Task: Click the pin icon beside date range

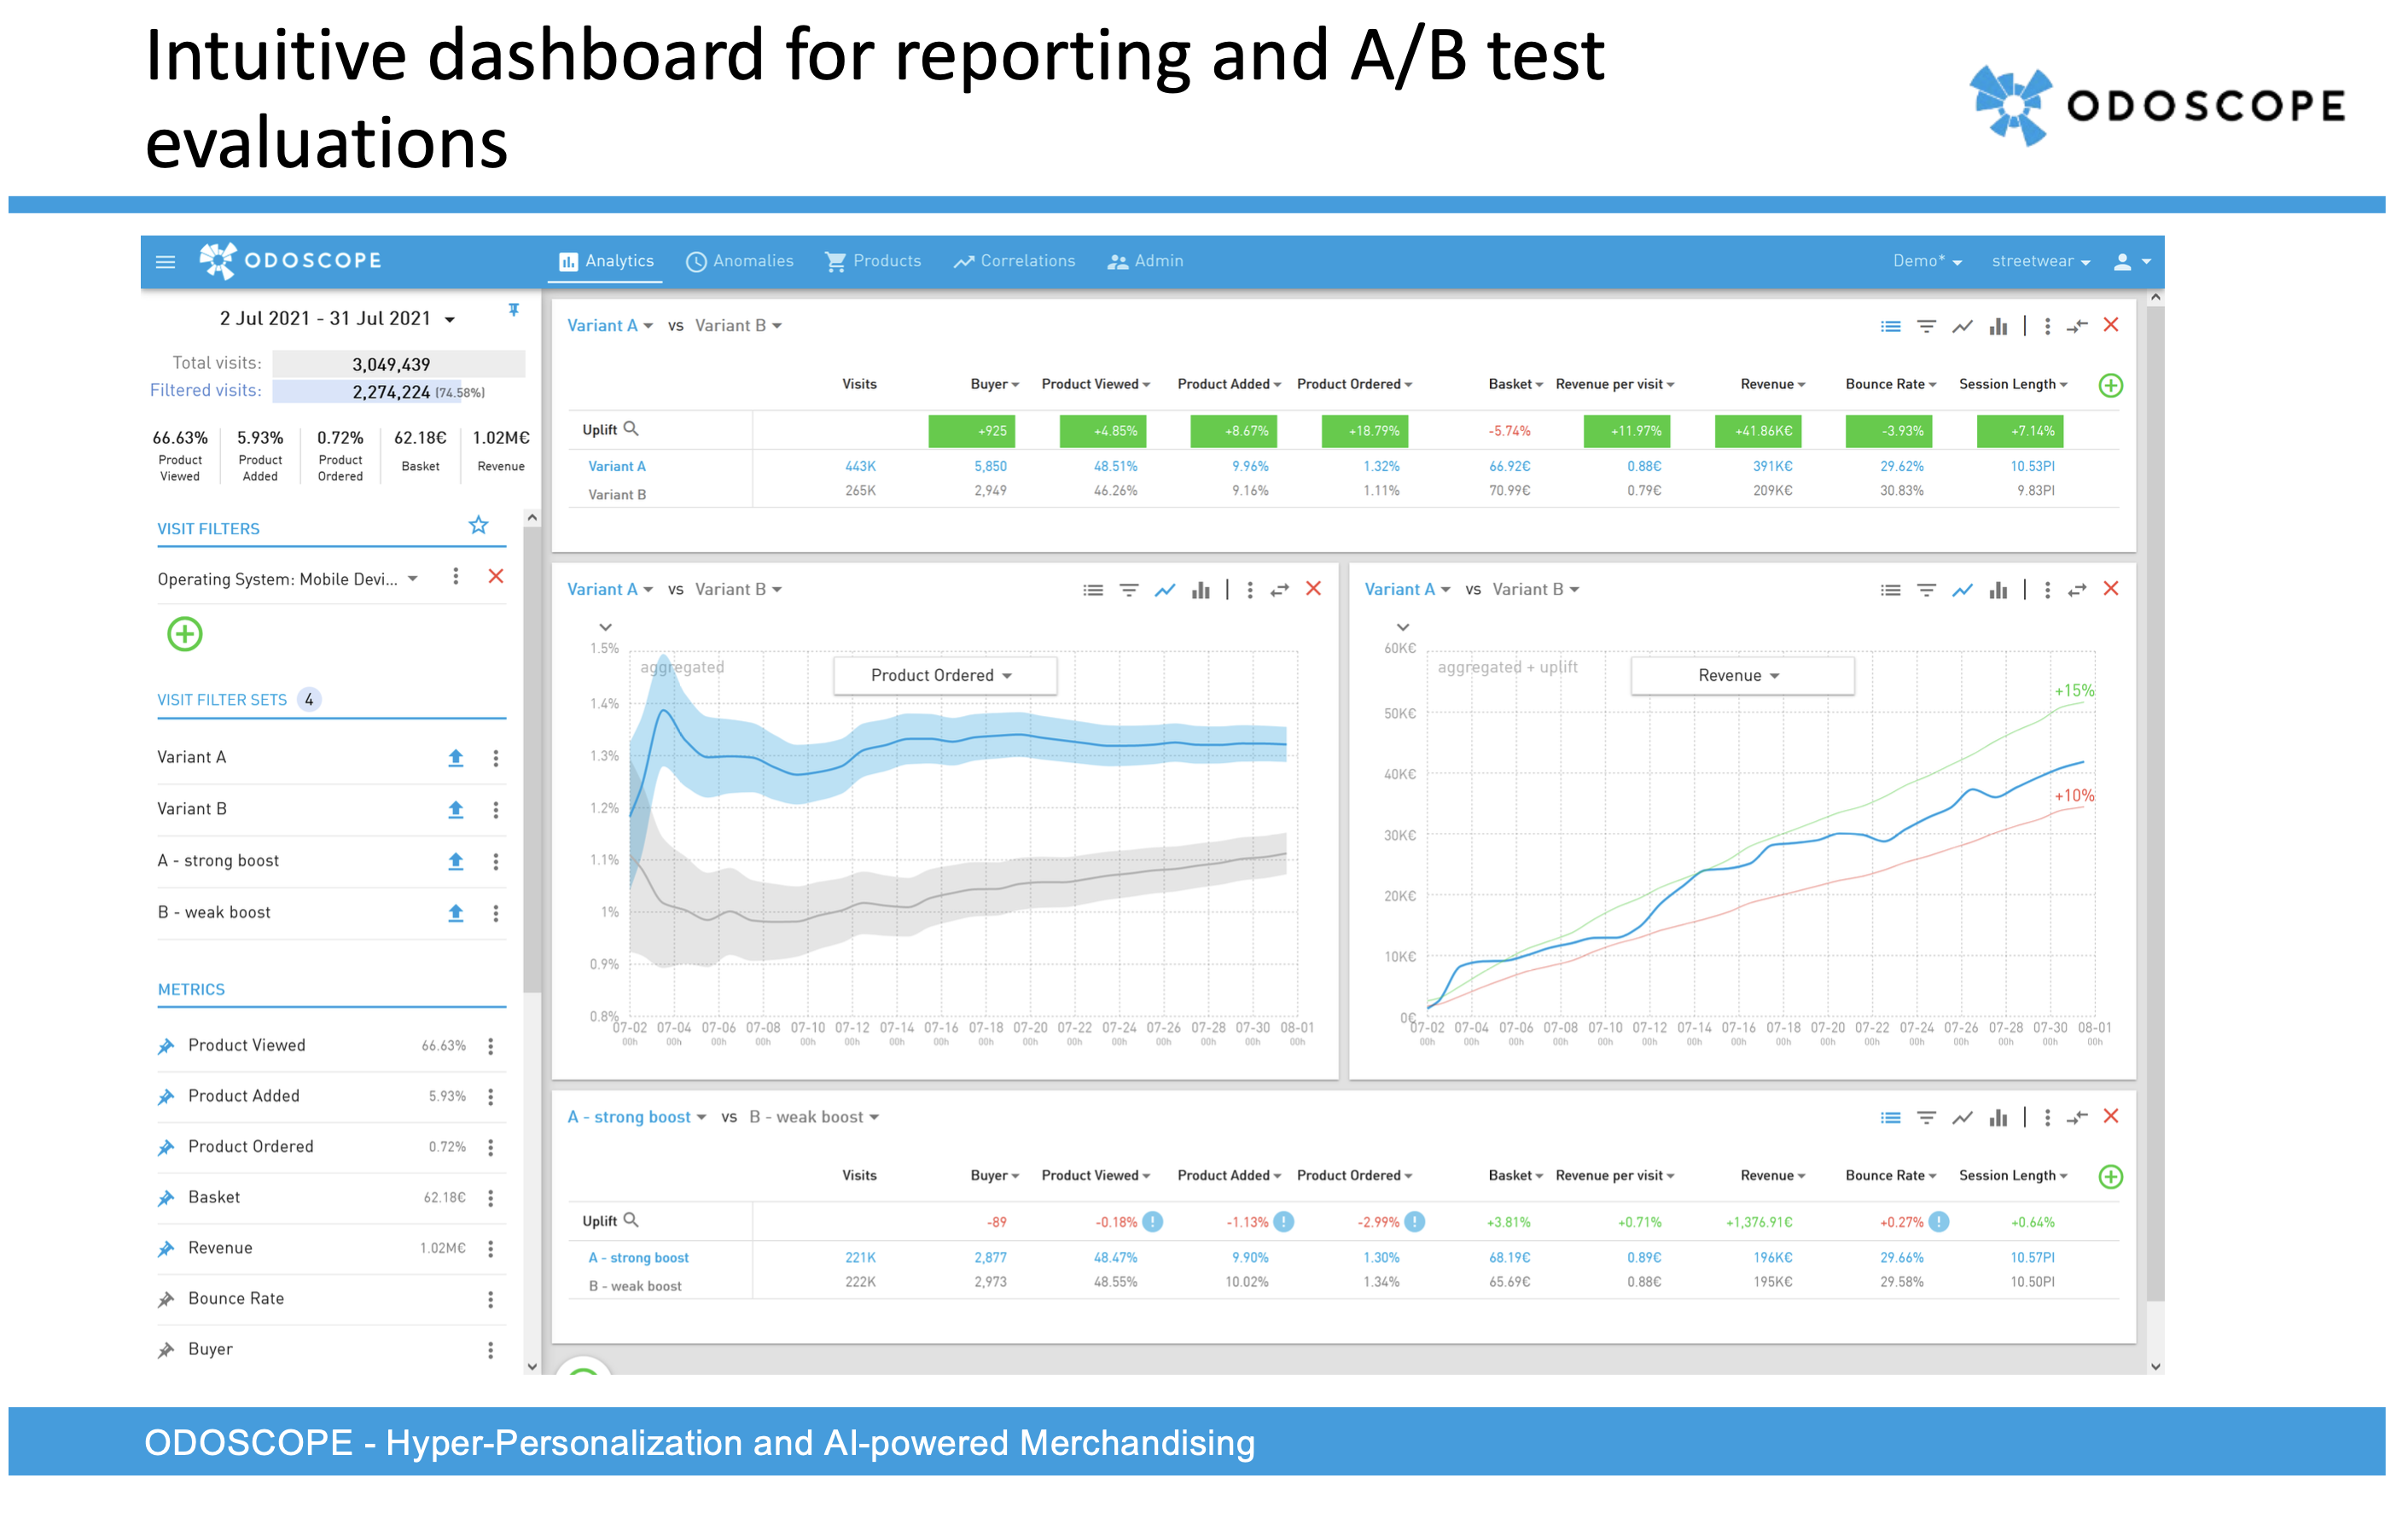Action: pyautogui.click(x=513, y=311)
